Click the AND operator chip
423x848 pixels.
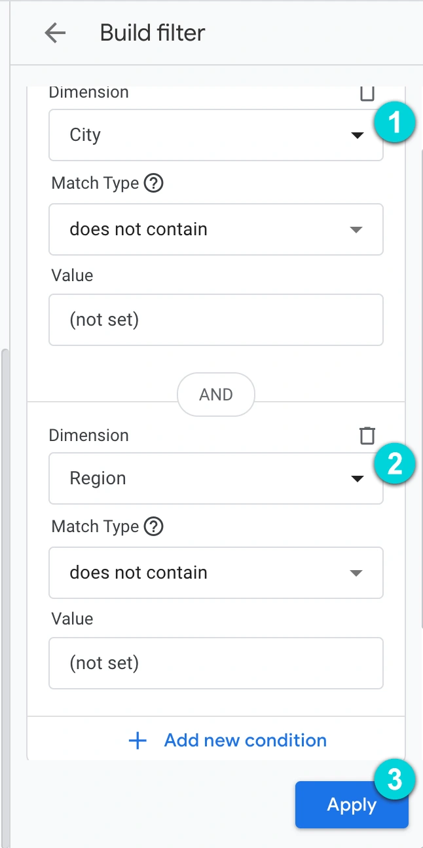(x=215, y=395)
